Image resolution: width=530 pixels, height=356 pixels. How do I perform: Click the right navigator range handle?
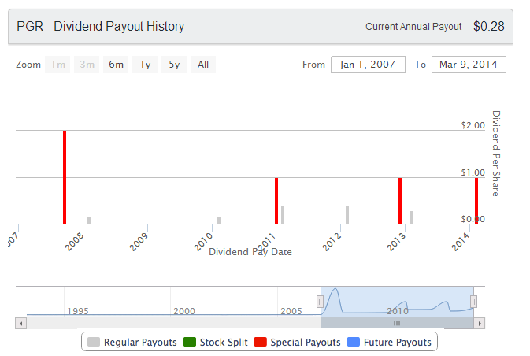473,302
